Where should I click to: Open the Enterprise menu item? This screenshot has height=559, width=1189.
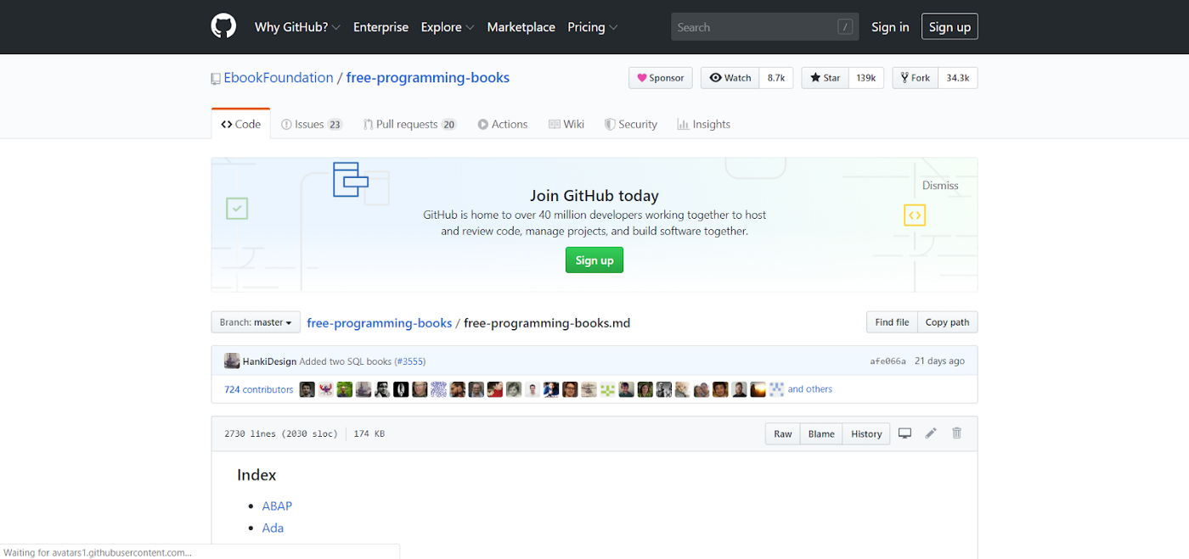point(380,27)
